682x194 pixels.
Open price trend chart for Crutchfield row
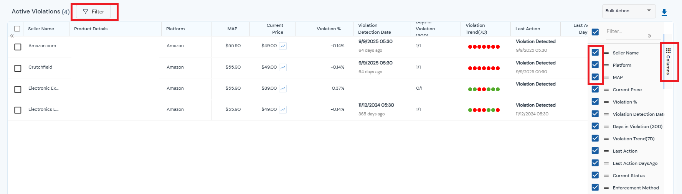click(x=283, y=67)
